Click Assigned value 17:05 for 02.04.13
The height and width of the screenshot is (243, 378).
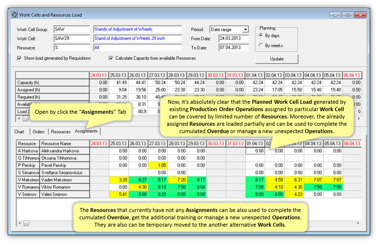point(274,90)
